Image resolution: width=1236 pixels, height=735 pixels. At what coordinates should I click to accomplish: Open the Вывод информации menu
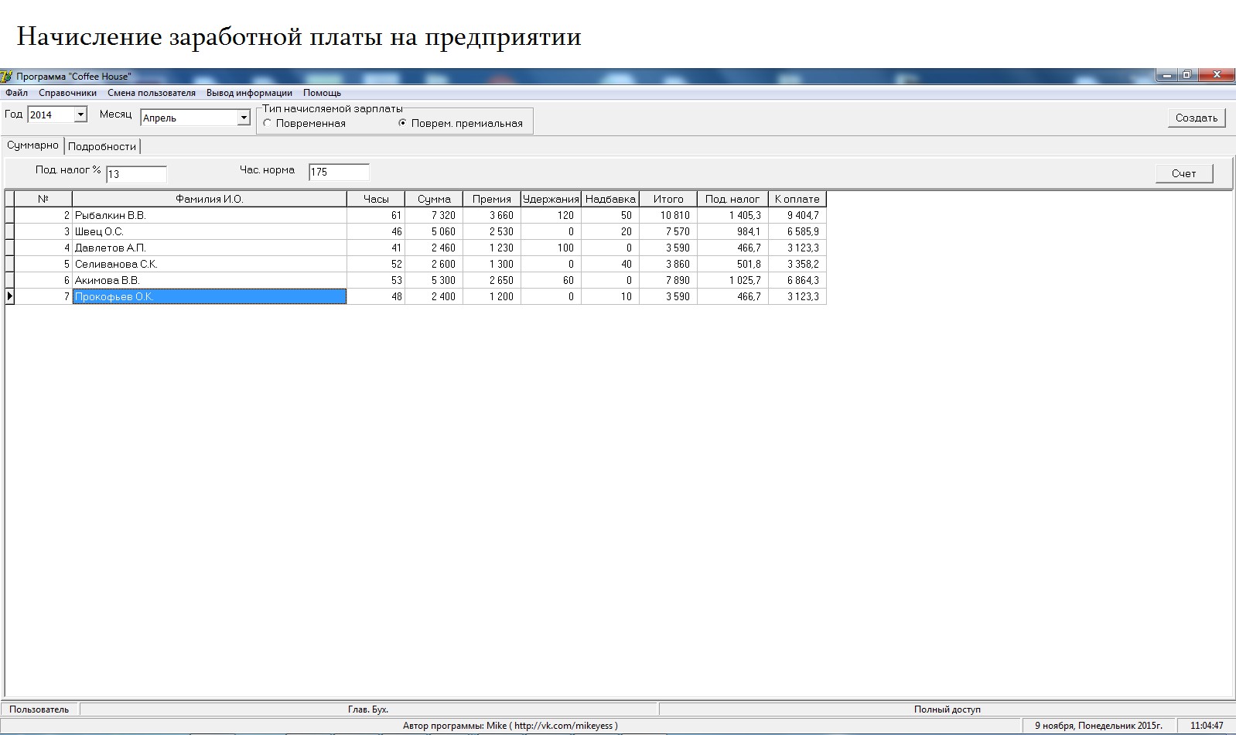[249, 93]
